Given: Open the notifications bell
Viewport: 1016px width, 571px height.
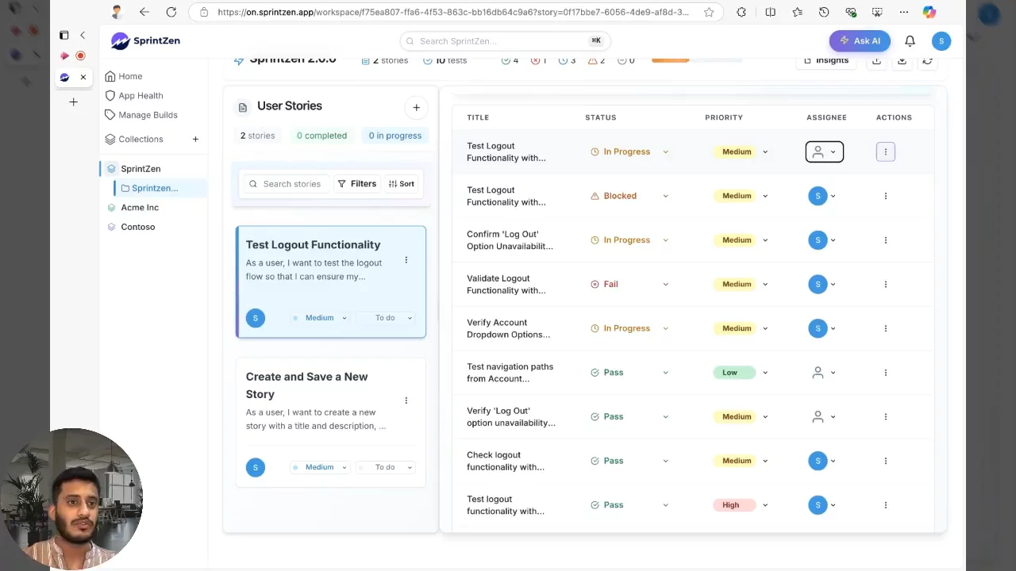Looking at the screenshot, I should point(910,41).
